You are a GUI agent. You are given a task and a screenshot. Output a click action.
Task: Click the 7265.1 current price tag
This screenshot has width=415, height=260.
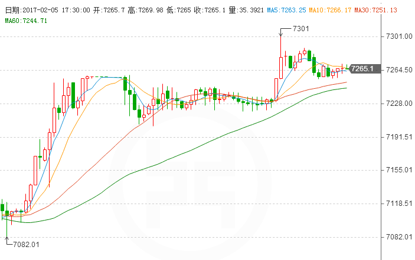click(x=364, y=69)
